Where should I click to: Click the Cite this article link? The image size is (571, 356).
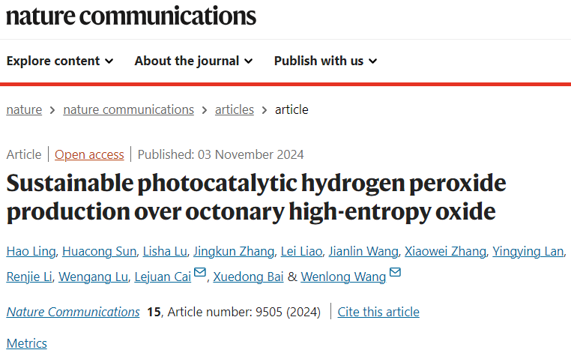coord(378,312)
